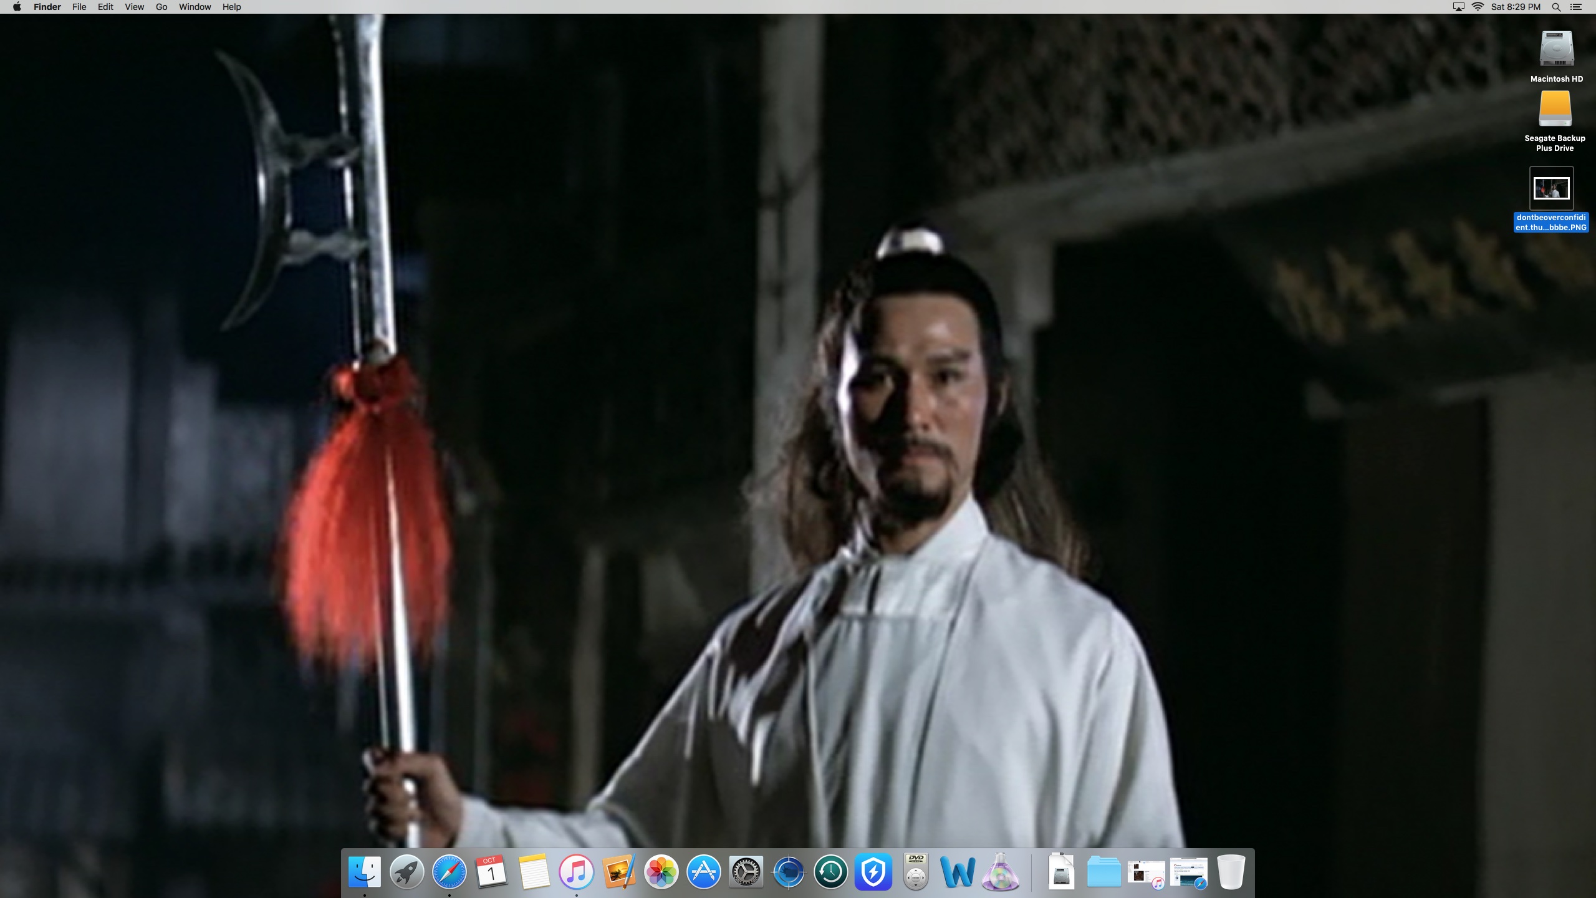Restore minimized Safari window in Dock
Image resolution: width=1596 pixels, height=898 pixels.
tap(1188, 873)
